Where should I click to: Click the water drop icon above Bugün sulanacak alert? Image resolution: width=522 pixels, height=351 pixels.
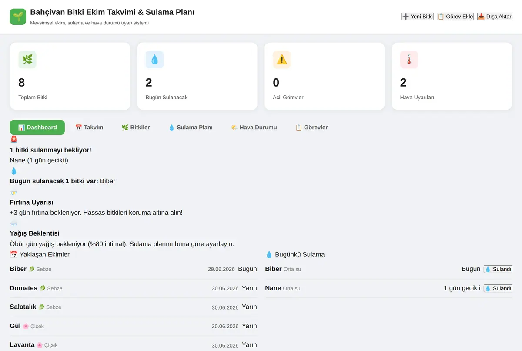click(14, 171)
